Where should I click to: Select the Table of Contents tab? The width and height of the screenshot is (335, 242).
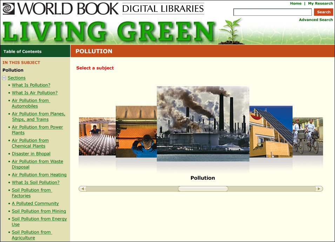(35, 51)
